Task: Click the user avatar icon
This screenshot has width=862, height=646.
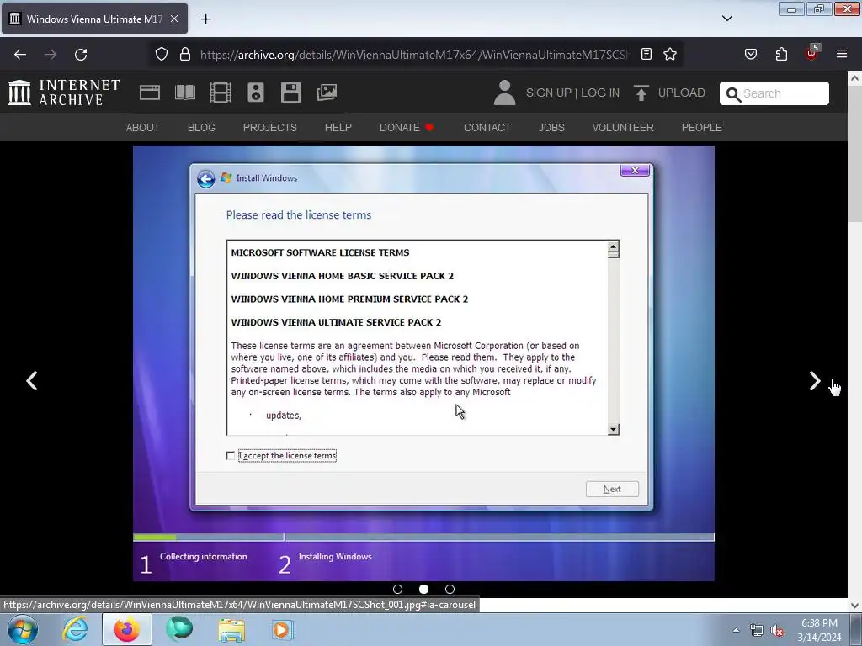Action: pyautogui.click(x=504, y=93)
